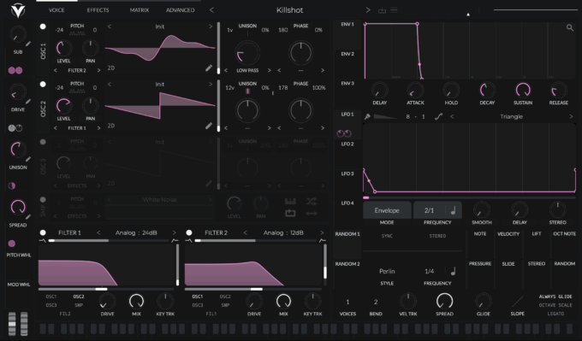Toggle the LFO 1 smooth curve icon
This screenshot has height=341, width=582.
point(438,117)
